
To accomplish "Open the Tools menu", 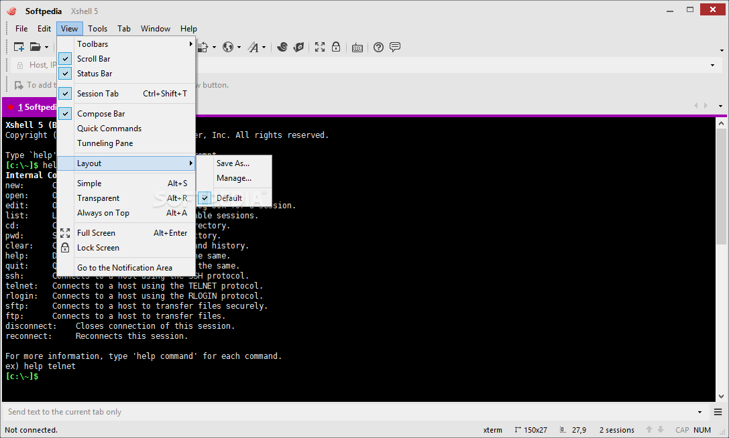I will [97, 29].
